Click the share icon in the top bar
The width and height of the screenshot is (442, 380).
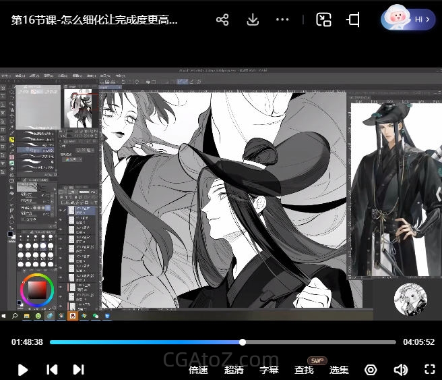[x=222, y=20]
